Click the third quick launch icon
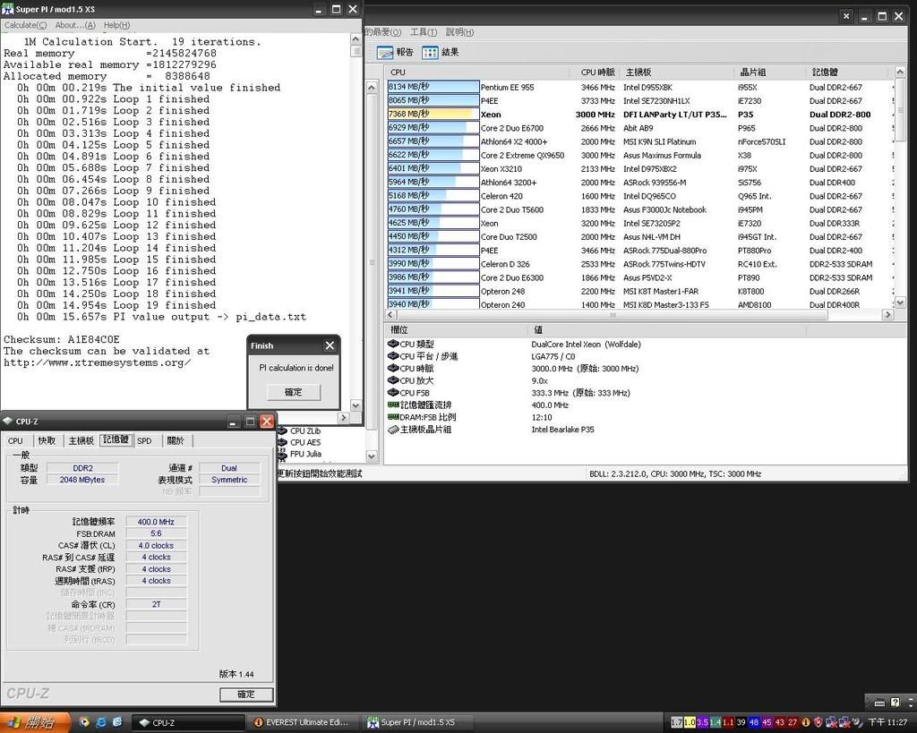Screen dimensions: 917x733 (x=117, y=722)
